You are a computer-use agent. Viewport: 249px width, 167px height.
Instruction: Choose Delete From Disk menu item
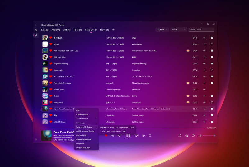click(x=87, y=148)
